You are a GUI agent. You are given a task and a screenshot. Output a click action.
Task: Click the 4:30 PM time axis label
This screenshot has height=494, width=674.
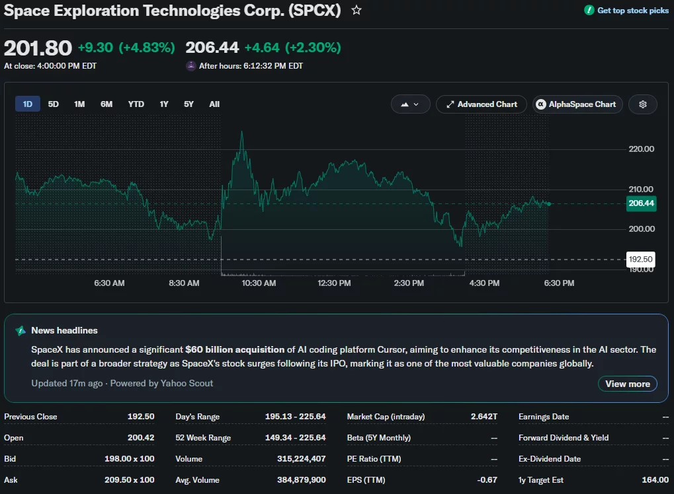tap(484, 283)
